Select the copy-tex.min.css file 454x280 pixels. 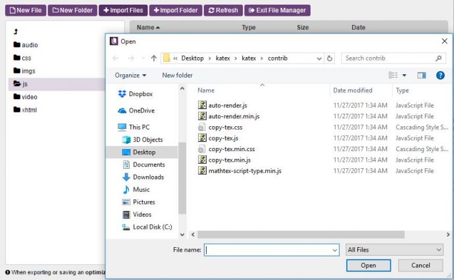tap(231, 149)
